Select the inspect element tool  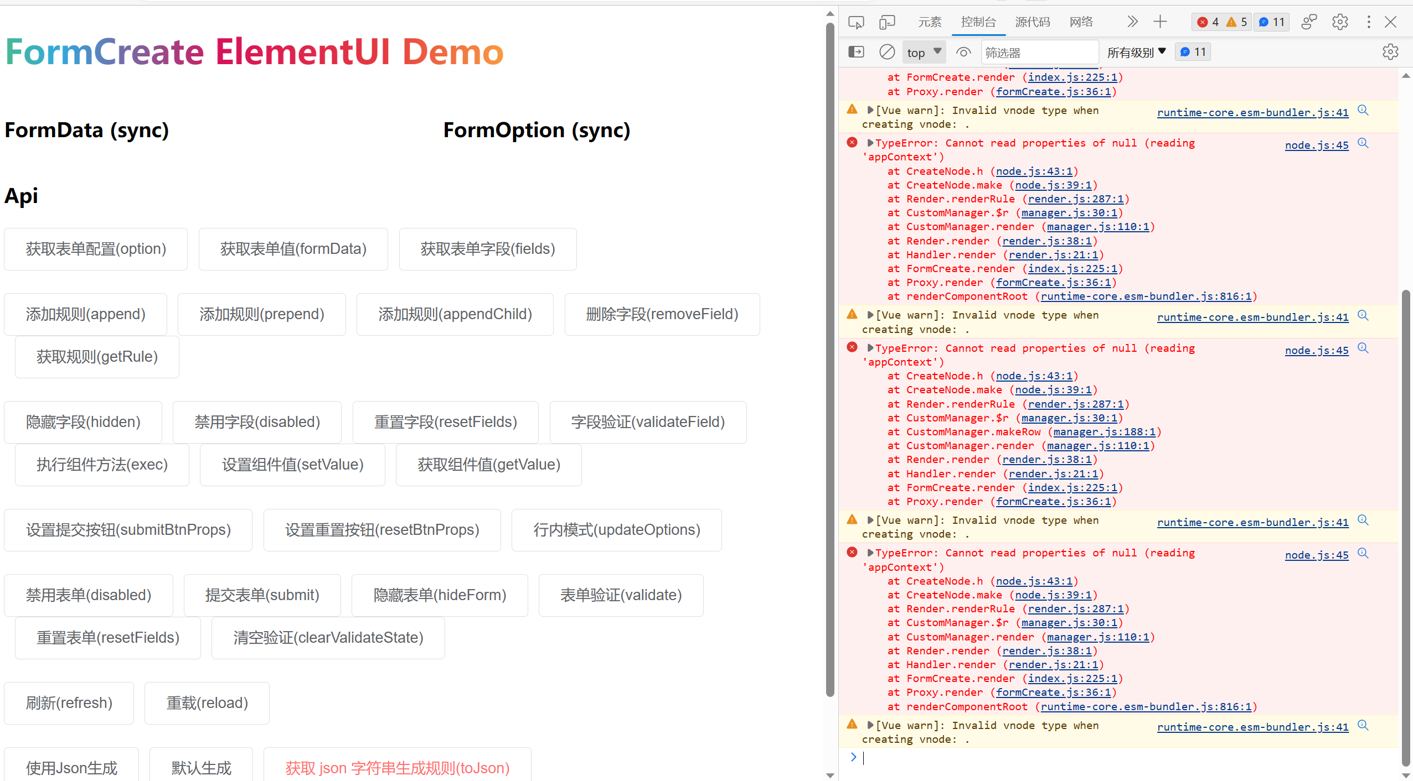coord(855,22)
